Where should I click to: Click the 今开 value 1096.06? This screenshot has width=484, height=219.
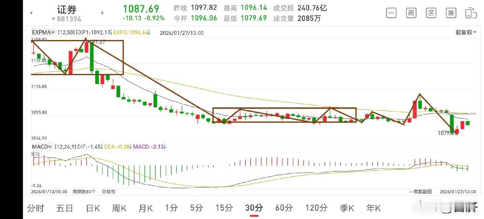(x=204, y=18)
